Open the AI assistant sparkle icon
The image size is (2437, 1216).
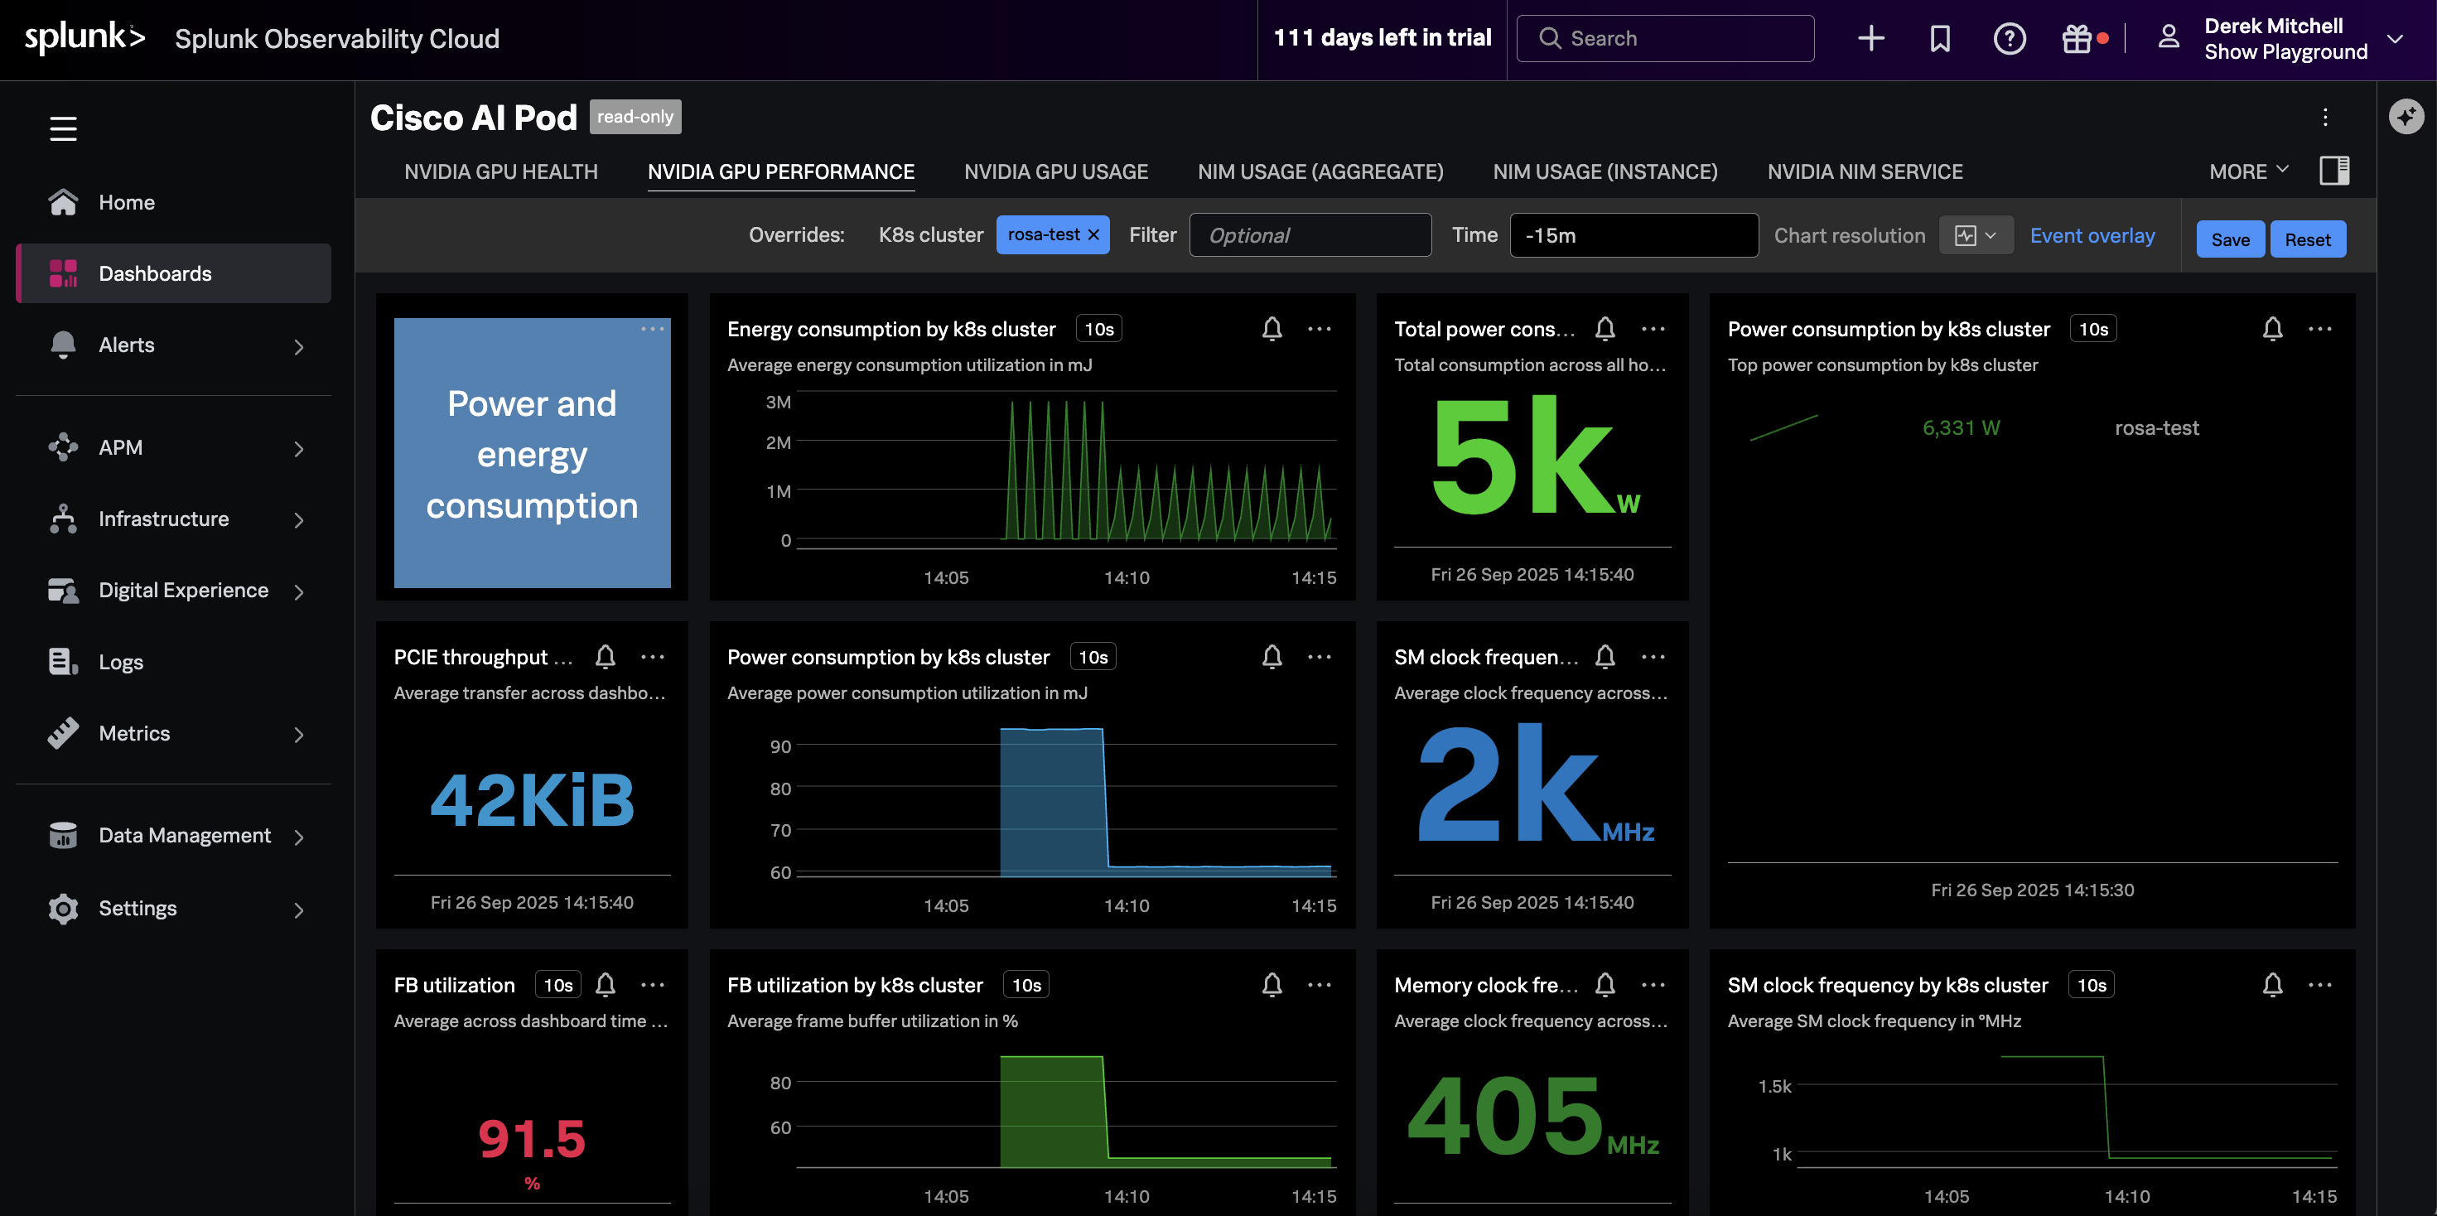click(x=2406, y=117)
